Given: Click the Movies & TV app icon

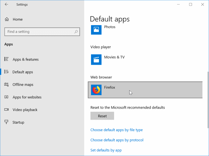Looking at the screenshot, I should coord(96,59).
